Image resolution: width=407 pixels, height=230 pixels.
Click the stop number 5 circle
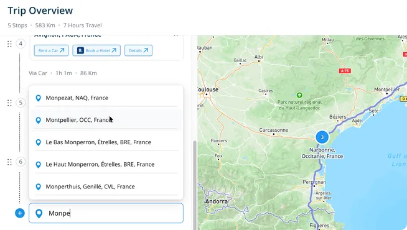click(x=21, y=103)
